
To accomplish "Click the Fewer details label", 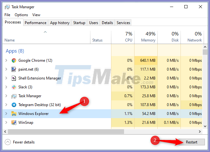I will click(x=24, y=142).
